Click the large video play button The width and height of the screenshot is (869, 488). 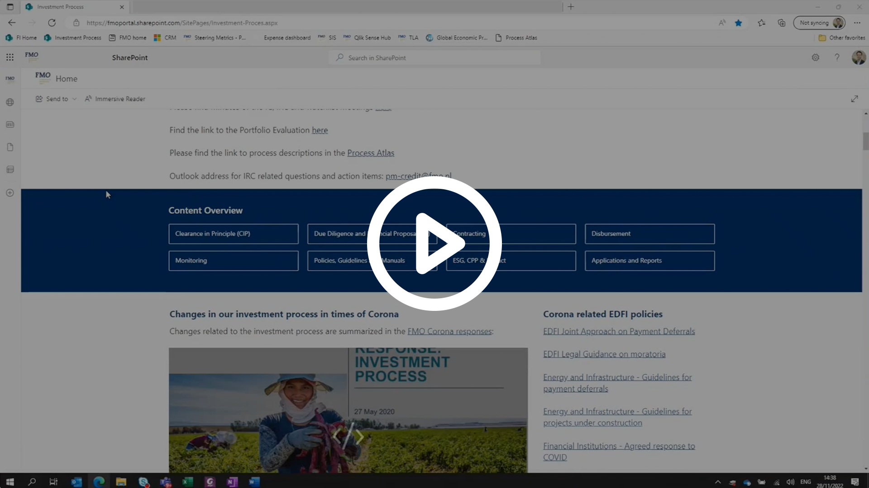click(x=434, y=244)
